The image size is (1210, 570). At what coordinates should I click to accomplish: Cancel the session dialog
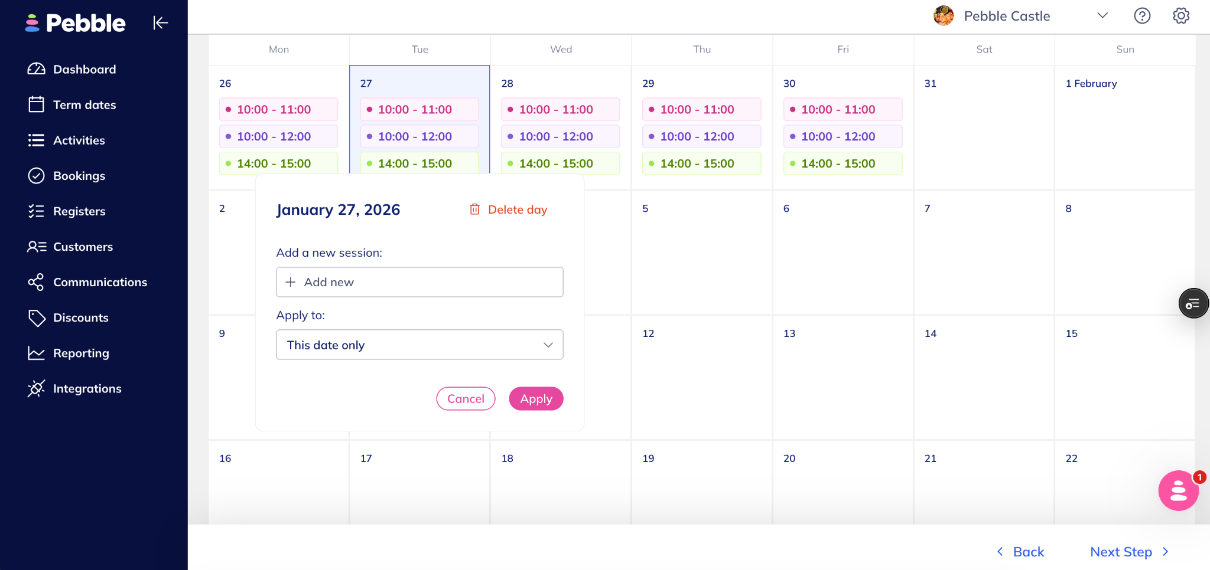[x=466, y=399]
